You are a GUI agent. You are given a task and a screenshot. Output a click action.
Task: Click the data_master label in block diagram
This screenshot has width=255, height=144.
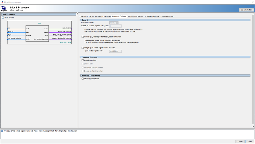click(67, 28)
